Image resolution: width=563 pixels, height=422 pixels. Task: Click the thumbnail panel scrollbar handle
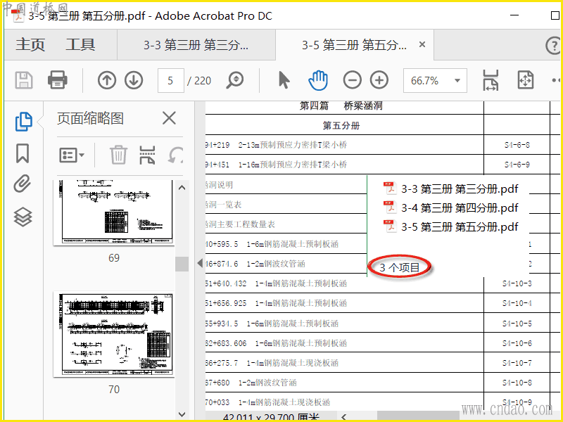[182, 264]
